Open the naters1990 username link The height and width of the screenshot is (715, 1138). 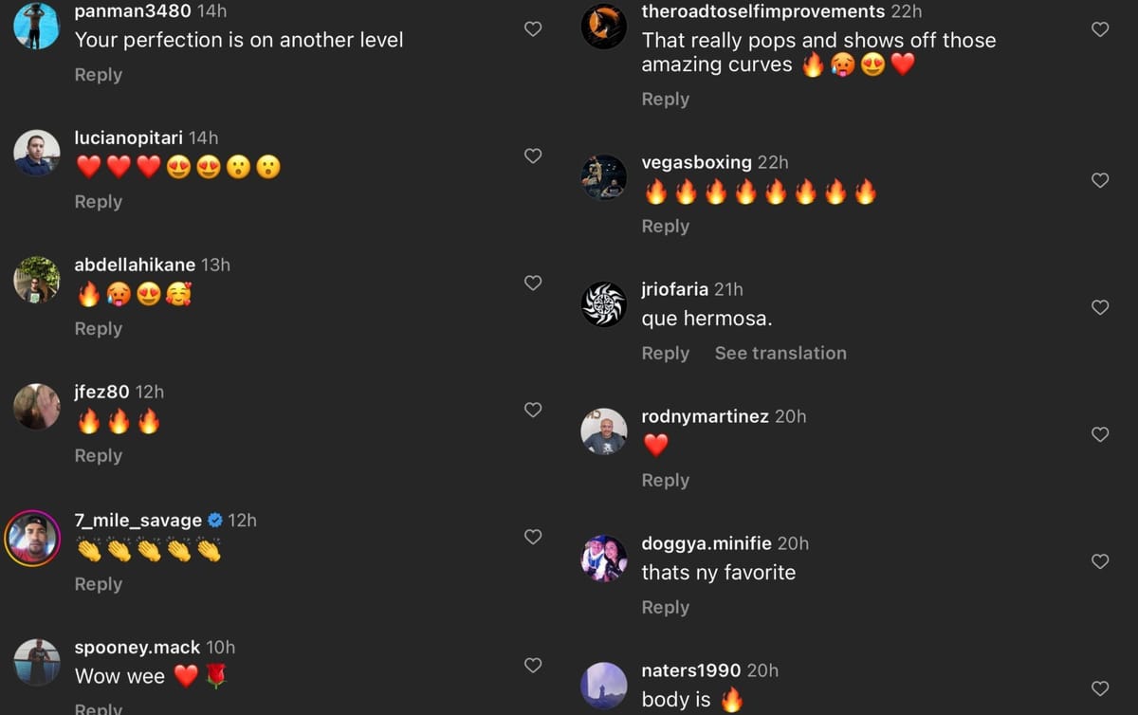click(x=691, y=670)
